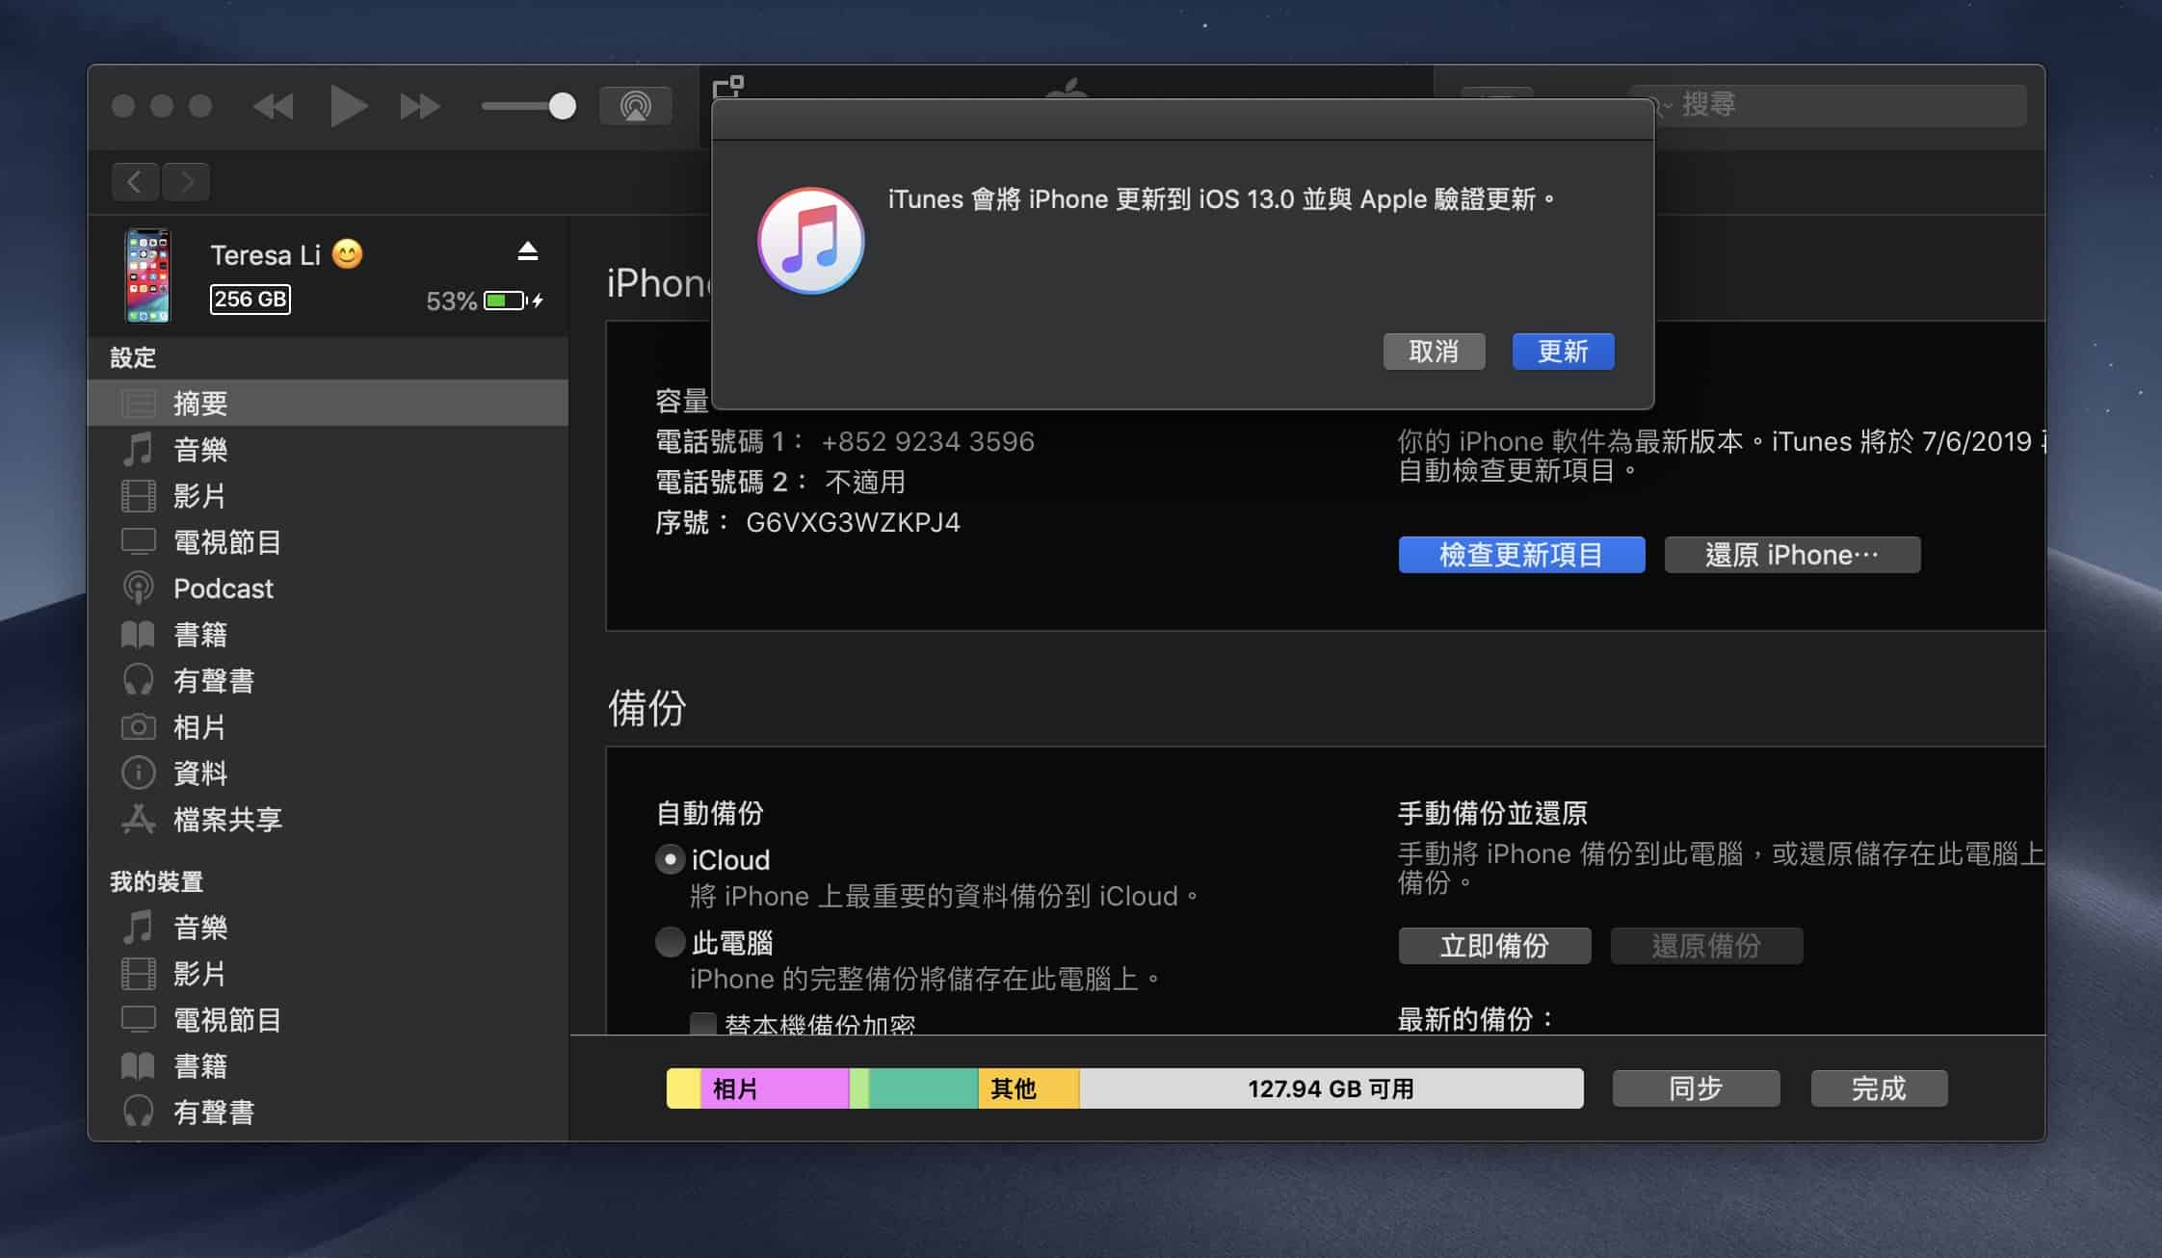Click the fast-forward playback button
Screen dimensions: 2162x1258
coord(420,106)
